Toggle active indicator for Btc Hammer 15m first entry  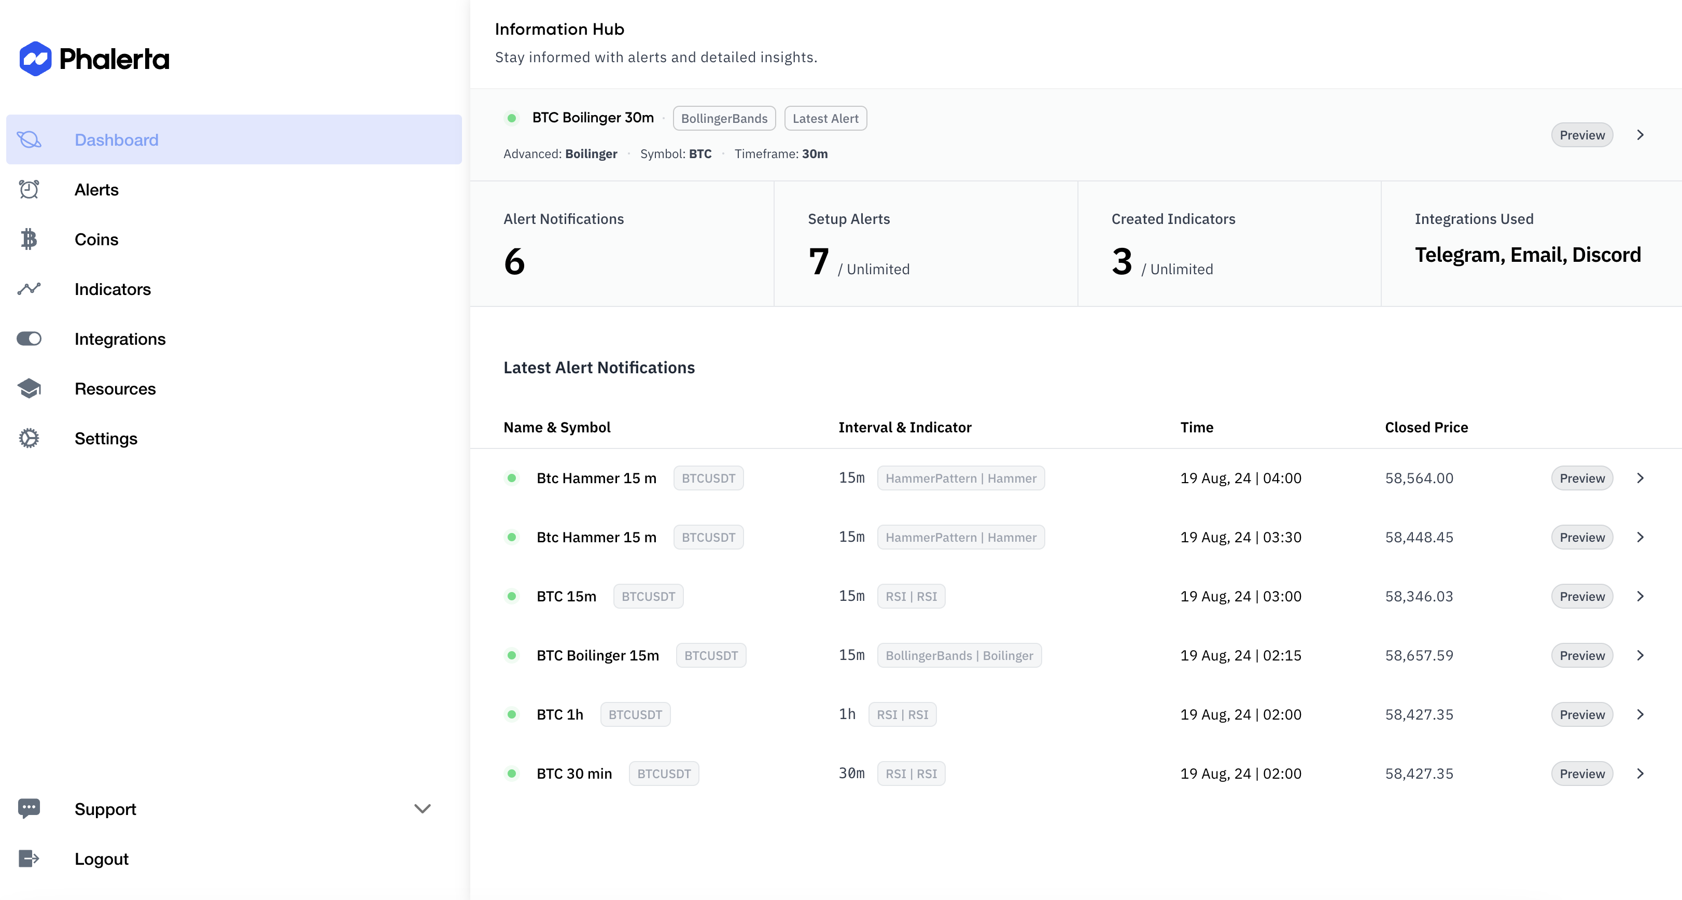511,477
